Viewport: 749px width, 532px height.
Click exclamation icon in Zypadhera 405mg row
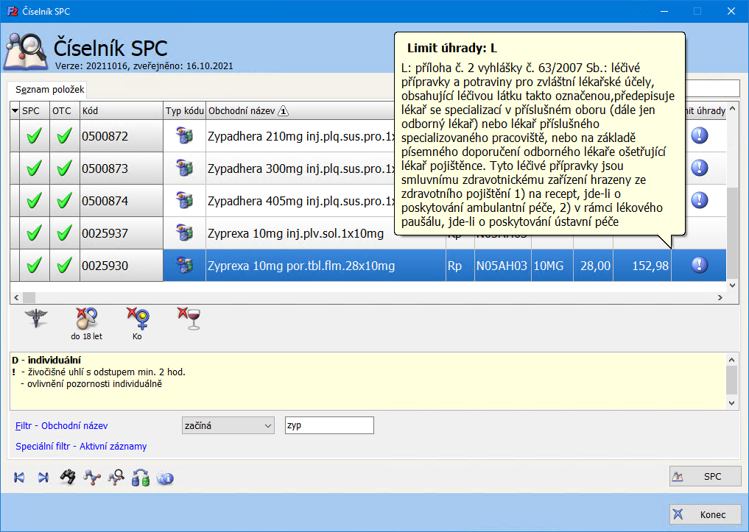pyautogui.click(x=700, y=200)
